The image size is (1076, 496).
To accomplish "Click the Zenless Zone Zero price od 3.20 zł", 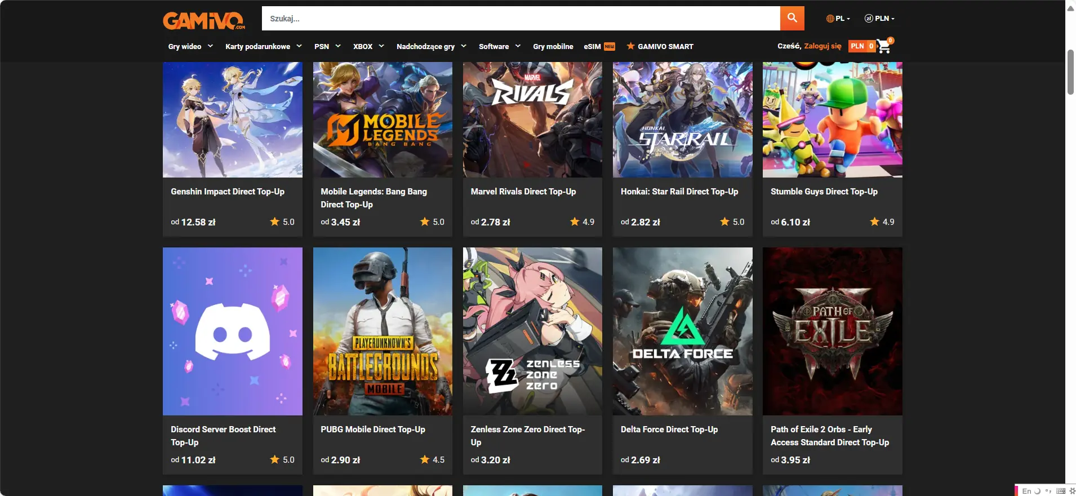I will 491,460.
